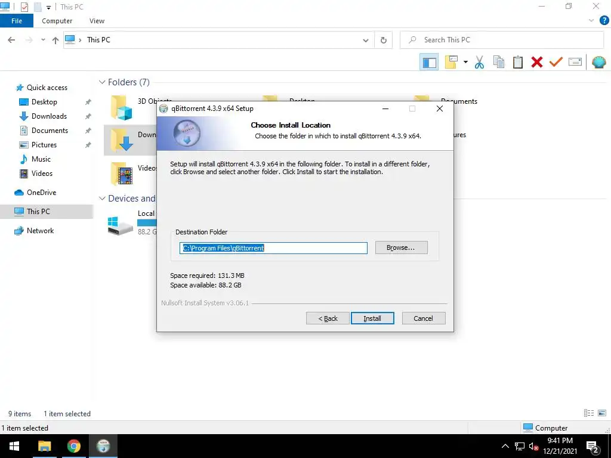Image resolution: width=611 pixels, height=458 pixels.
Task: Click the Copy toolbar icon
Action: tap(499, 62)
